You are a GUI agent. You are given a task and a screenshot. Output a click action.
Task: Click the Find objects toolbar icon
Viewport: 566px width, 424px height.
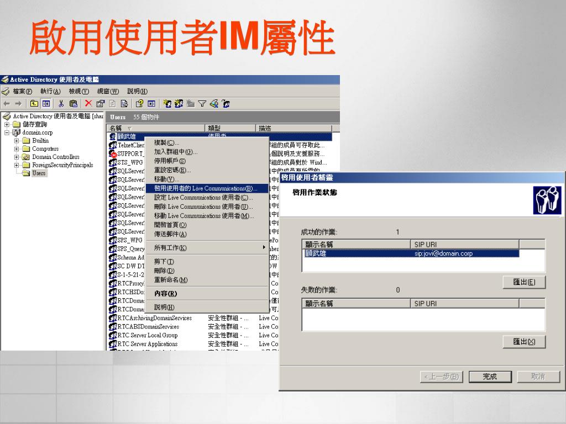214,104
